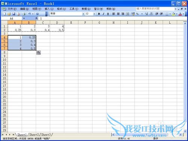Switch to the Sheet3 tab
188x141 pixels.
[x=46, y=135]
